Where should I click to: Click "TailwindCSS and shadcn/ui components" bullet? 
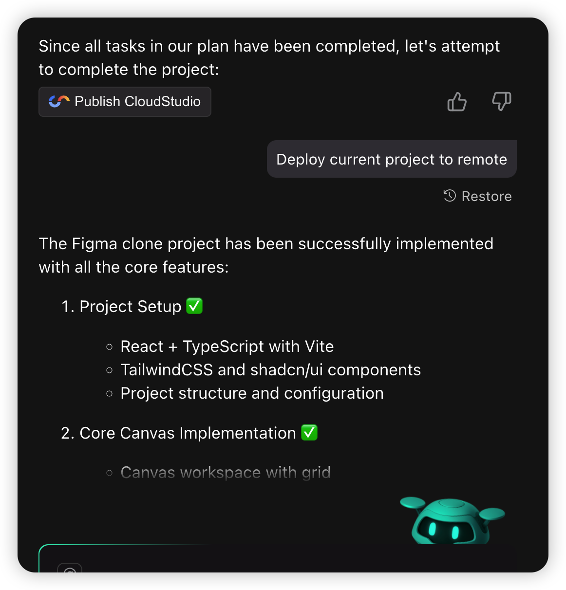pyautogui.click(x=270, y=370)
